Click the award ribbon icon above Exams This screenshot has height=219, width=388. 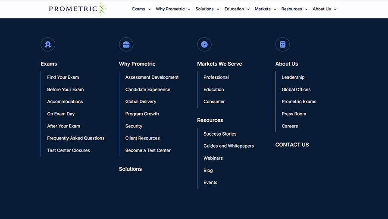[48, 44]
